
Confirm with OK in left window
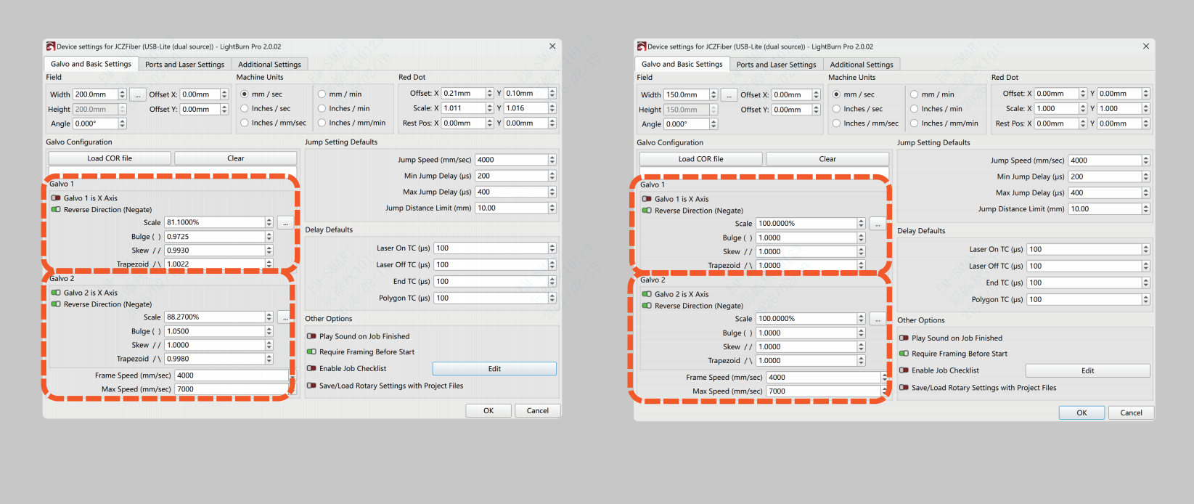click(488, 410)
